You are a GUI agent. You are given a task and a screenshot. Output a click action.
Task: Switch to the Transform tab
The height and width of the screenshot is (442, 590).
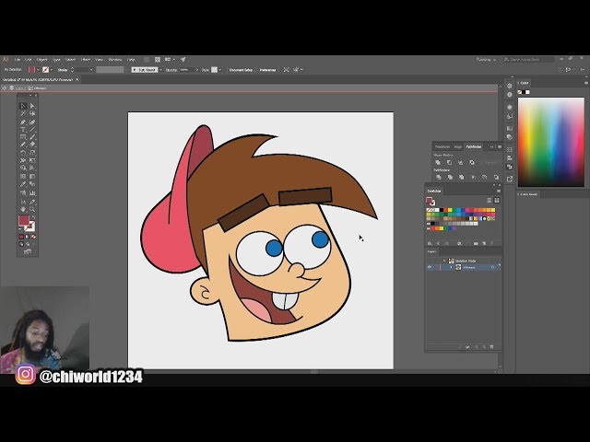(442, 147)
